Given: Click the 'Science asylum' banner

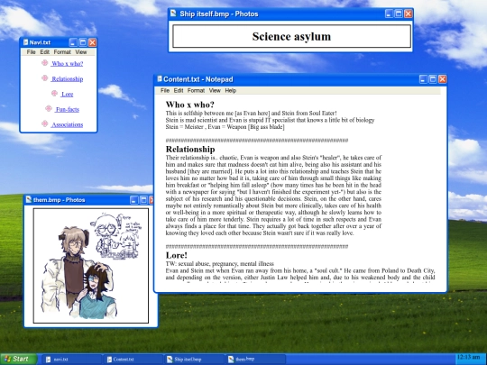Looking at the screenshot, I should pos(291,36).
